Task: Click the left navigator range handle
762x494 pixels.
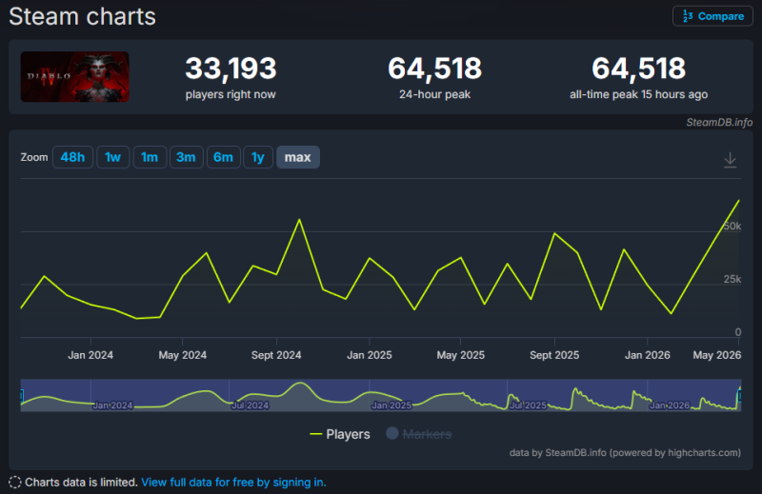Action: (21, 395)
